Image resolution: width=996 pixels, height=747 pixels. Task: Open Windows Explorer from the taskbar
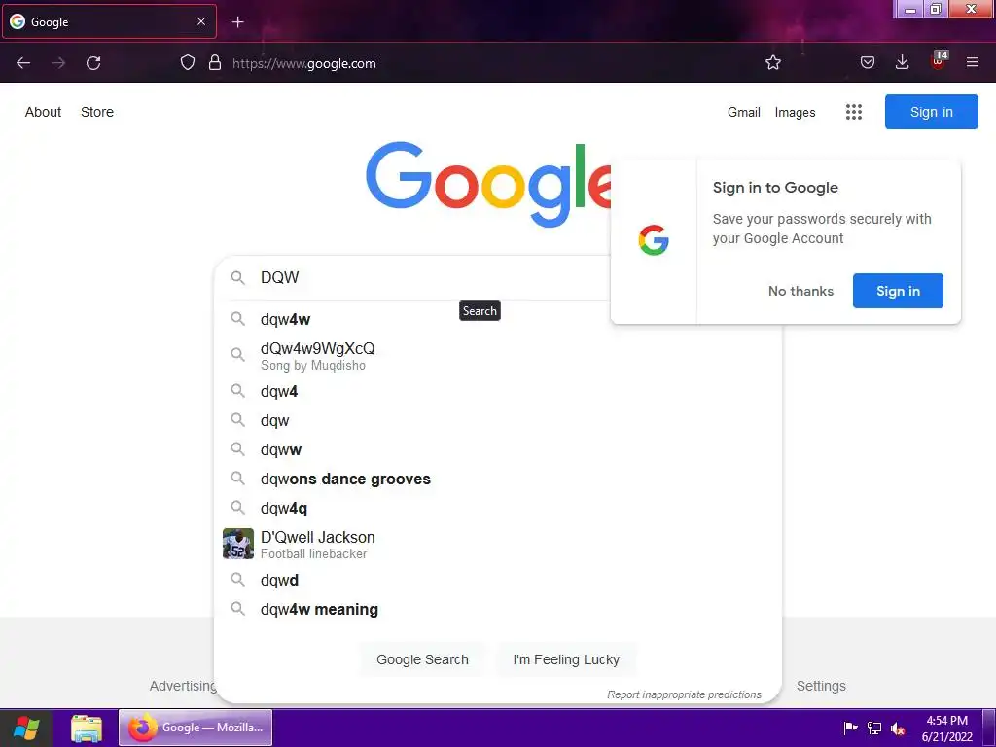(87, 728)
